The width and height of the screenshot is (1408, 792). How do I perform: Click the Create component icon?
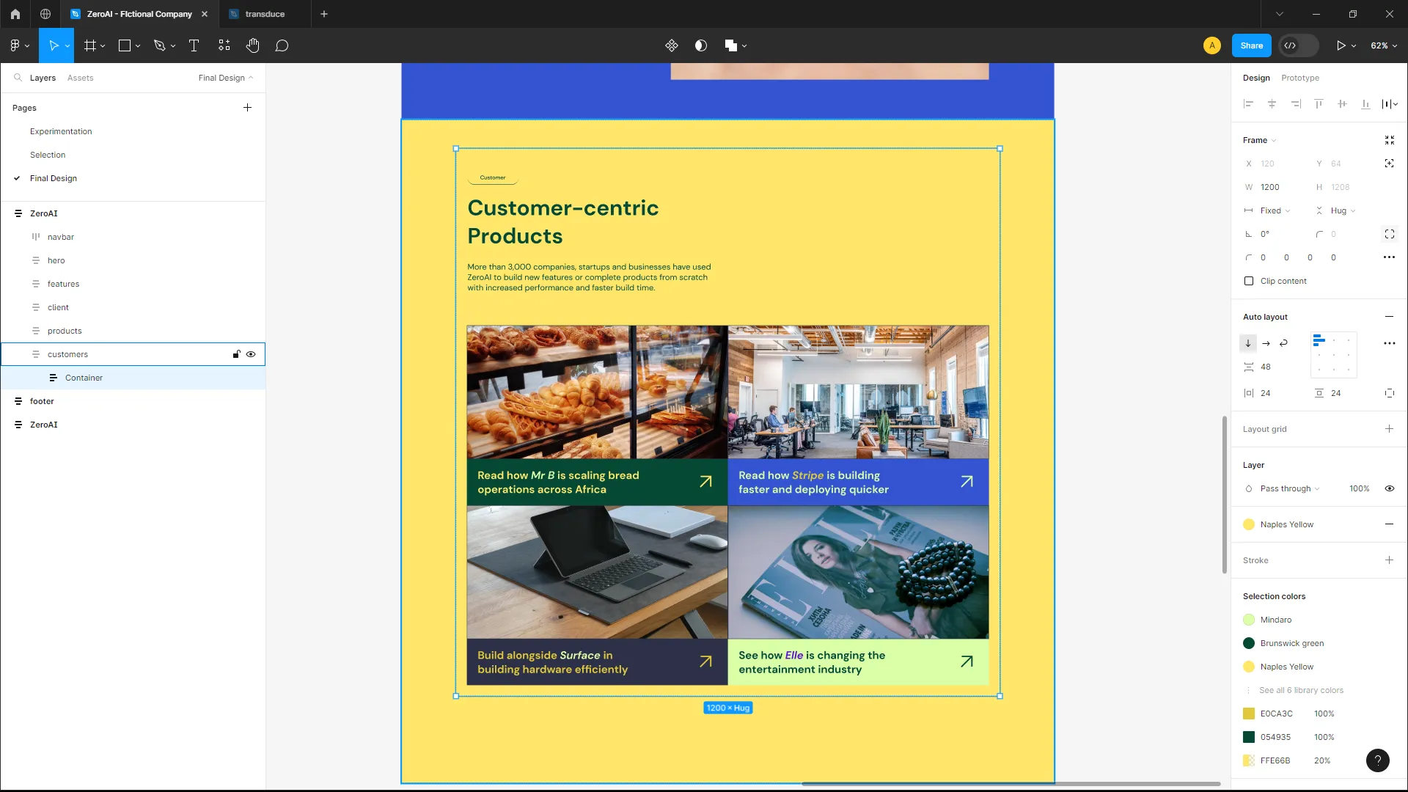[x=671, y=45]
